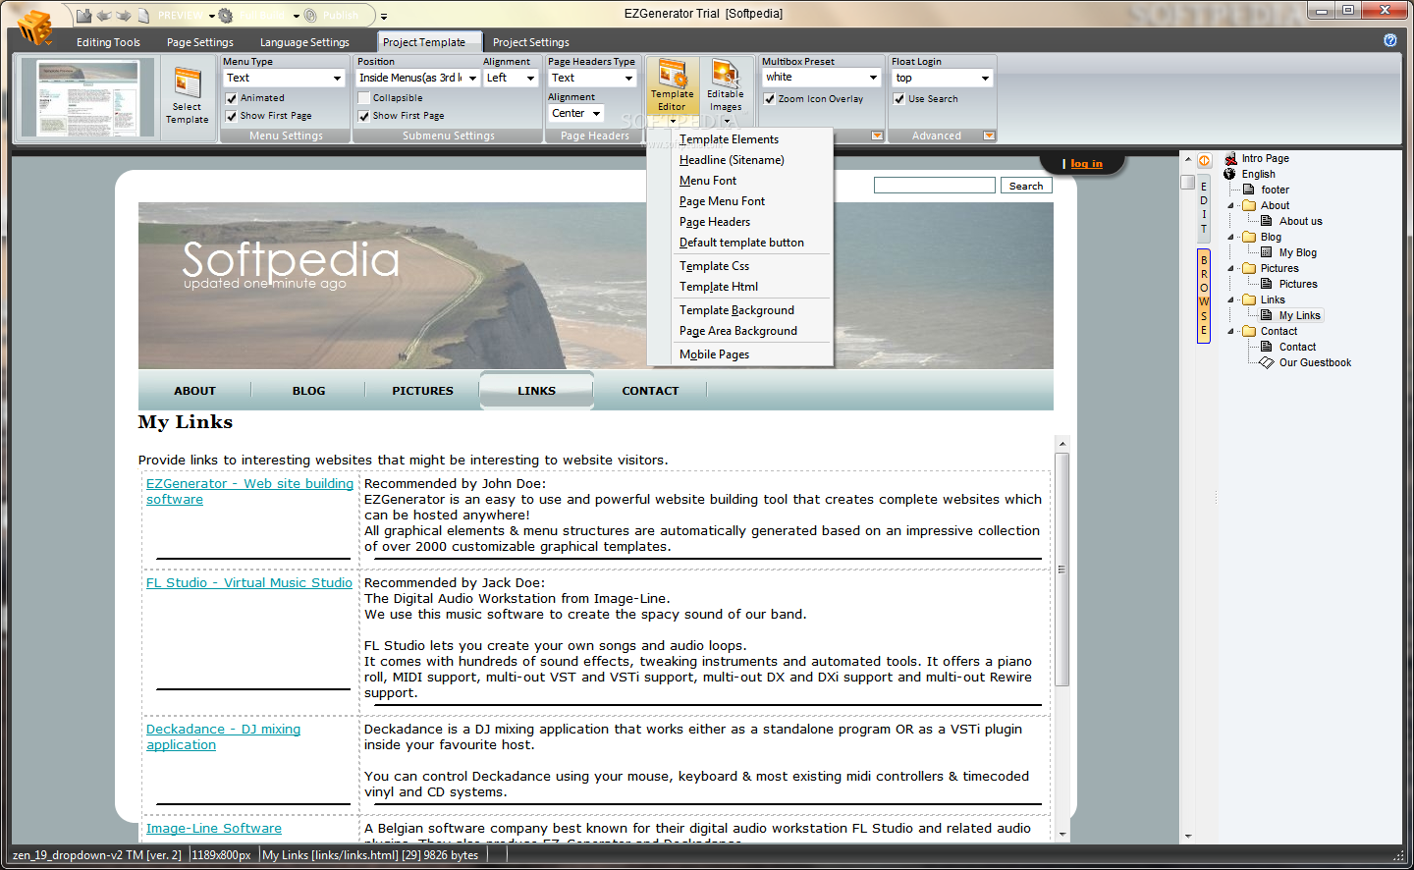The image size is (1414, 870).
Task: Click the page content vertical scrollbar thumb
Action: pos(1061,570)
